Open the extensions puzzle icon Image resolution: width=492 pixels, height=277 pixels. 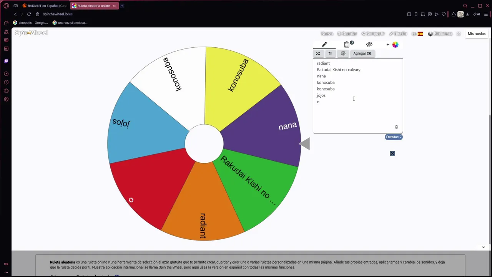pos(454,14)
